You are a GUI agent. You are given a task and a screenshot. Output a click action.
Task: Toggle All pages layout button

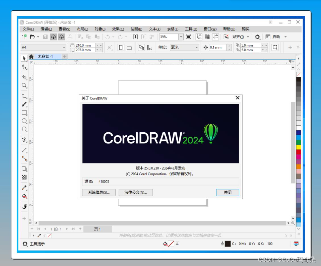141,48
